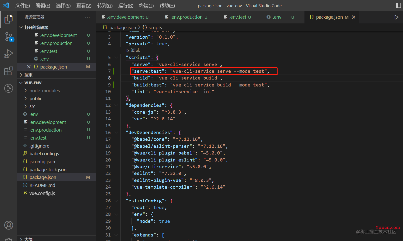Viewport: 403px width, 241px height.
Task: Expand public folder
Action: click(56, 98)
